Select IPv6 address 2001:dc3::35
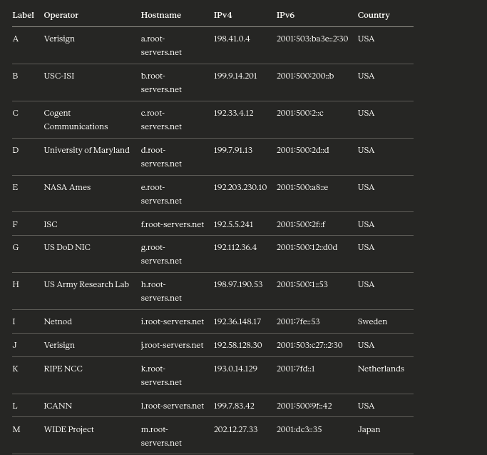The width and height of the screenshot is (487, 455). coord(299,429)
